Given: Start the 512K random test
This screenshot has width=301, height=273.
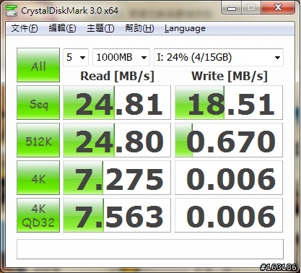Looking at the screenshot, I should (x=38, y=140).
